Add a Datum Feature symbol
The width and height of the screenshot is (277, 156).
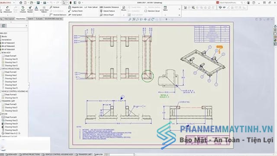(108, 11)
